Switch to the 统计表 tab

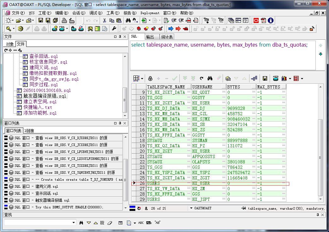(167, 37)
